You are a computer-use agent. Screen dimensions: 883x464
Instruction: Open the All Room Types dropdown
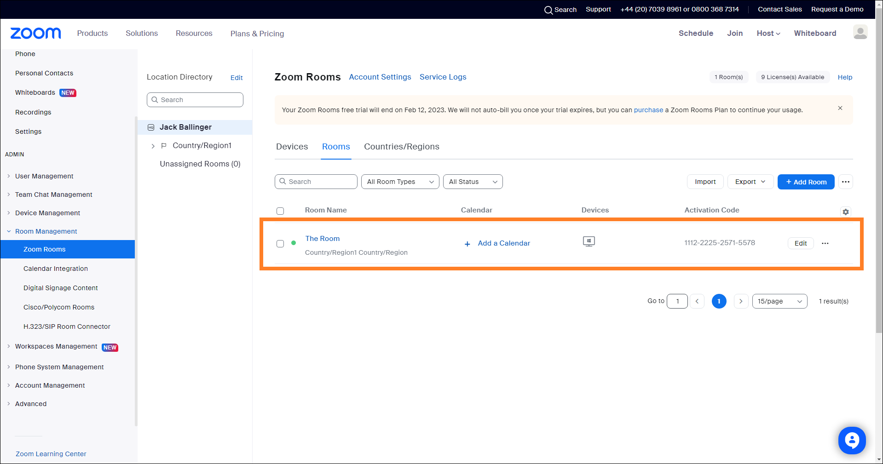click(400, 182)
